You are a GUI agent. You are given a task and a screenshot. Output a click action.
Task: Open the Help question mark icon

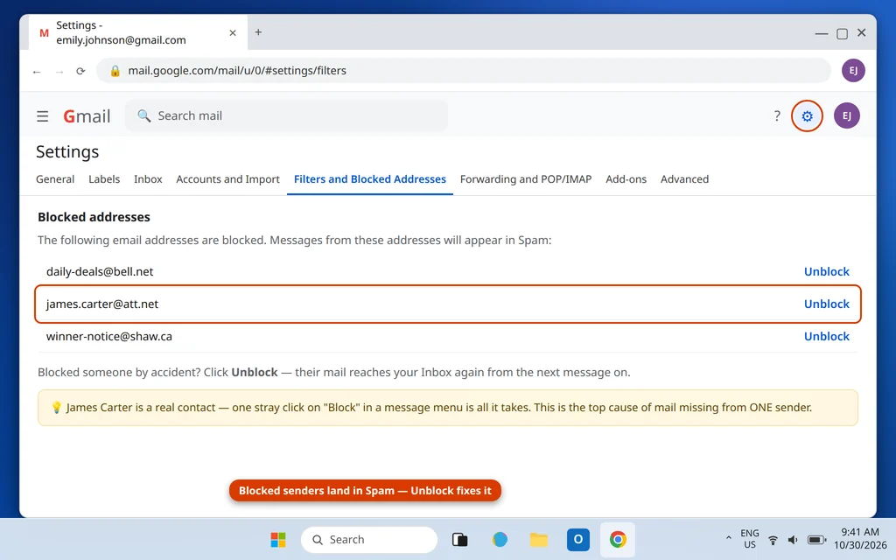coord(777,116)
